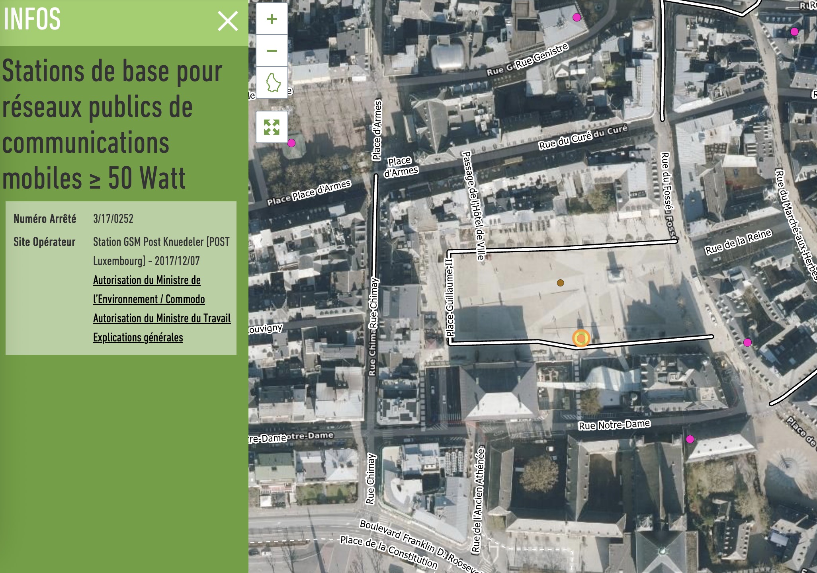Select the pink marker near Rue Genistre
This screenshot has height=573, width=817.
[577, 17]
